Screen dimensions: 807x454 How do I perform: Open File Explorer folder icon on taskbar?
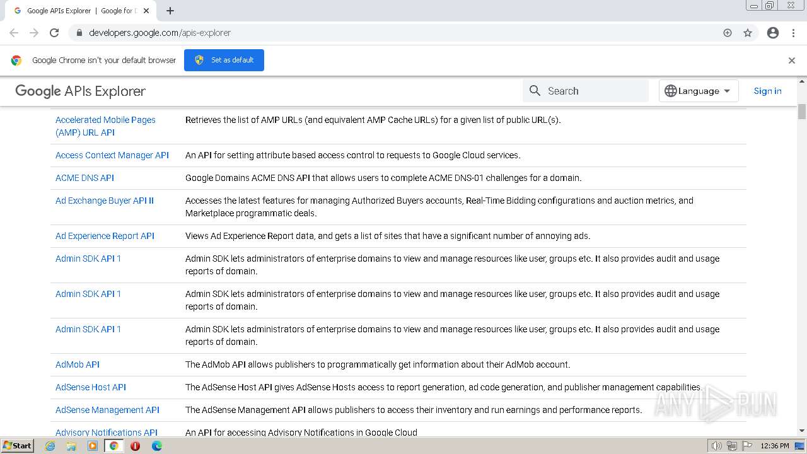(71, 446)
